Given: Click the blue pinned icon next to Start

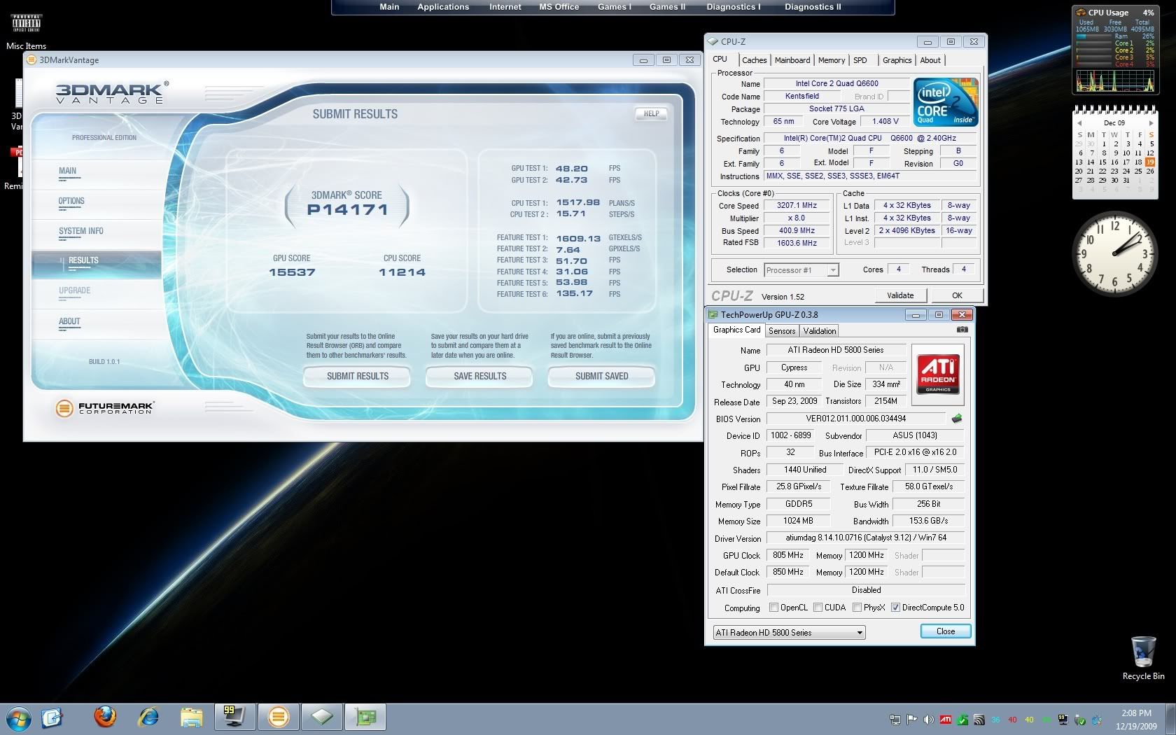Looking at the screenshot, I should point(52,717).
